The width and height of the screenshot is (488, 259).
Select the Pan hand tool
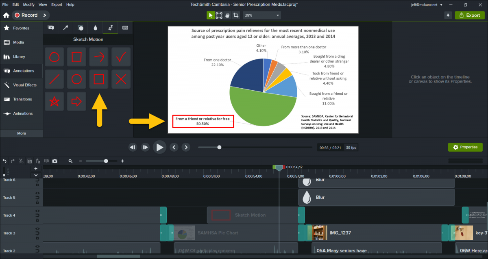pos(227,15)
